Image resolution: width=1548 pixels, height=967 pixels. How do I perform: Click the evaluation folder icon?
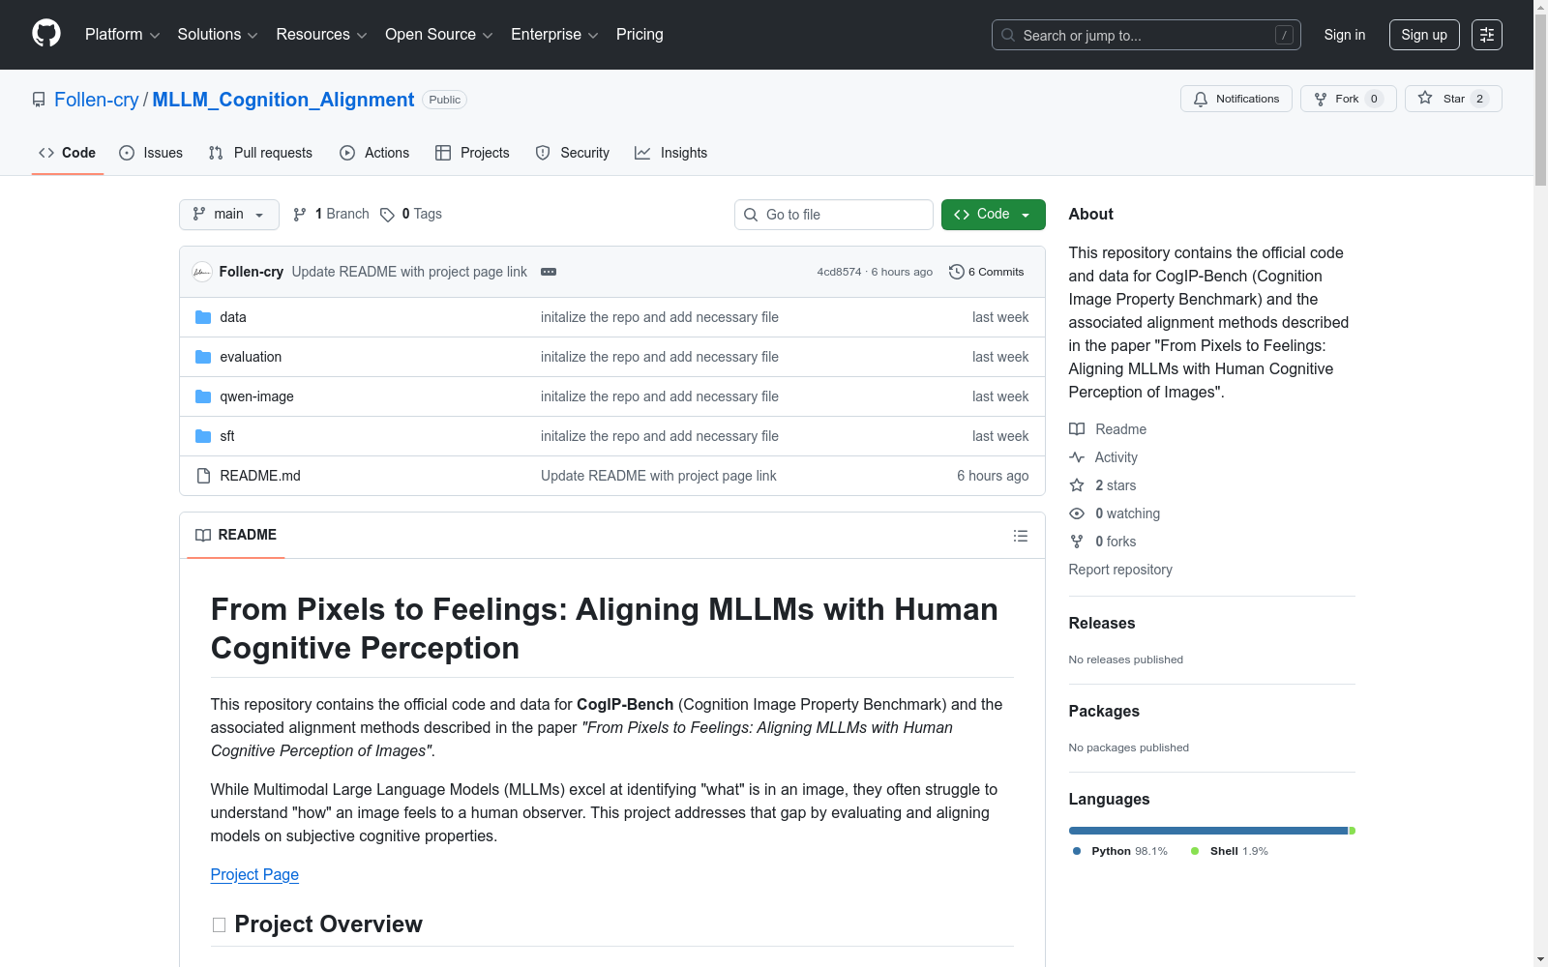pyautogui.click(x=203, y=357)
